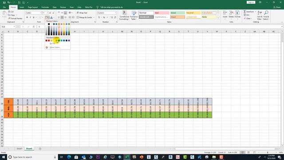Click the Fill Color paint bucket icon
Image resolution: width=284 pixels, height=160 pixels.
(x=47, y=17)
